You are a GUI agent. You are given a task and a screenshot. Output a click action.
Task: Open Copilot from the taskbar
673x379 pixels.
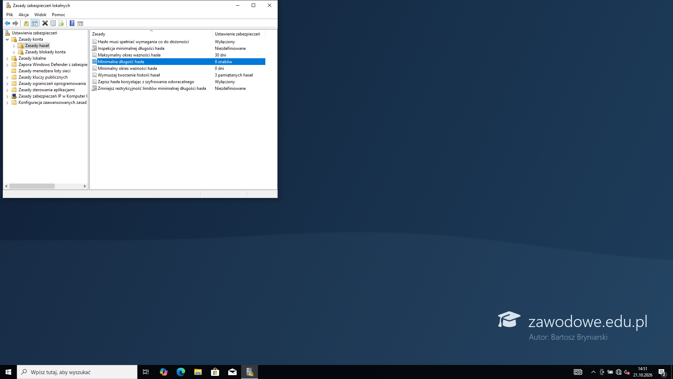tap(164, 372)
